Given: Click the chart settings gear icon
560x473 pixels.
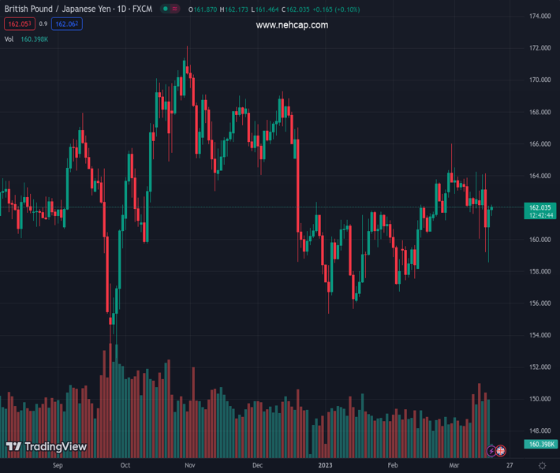Looking at the screenshot, I should [542, 466].
